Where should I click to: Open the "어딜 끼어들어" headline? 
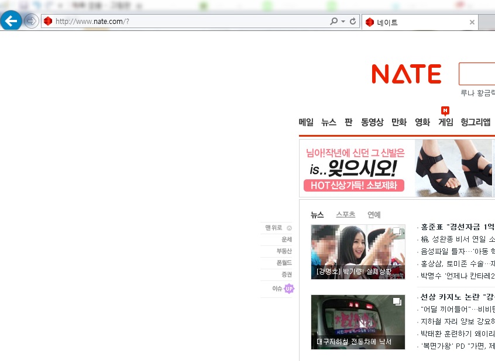458,309
